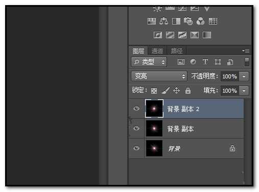This screenshot has height=192, width=259.
Task: Filter layers by pixel layers icon
Action: [181, 62]
